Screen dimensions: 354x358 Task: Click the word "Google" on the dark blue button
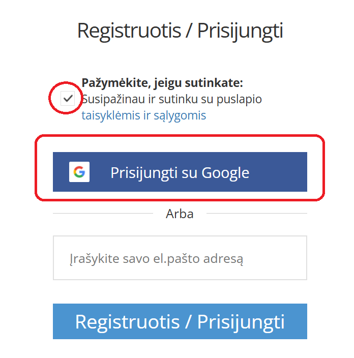click(x=225, y=173)
